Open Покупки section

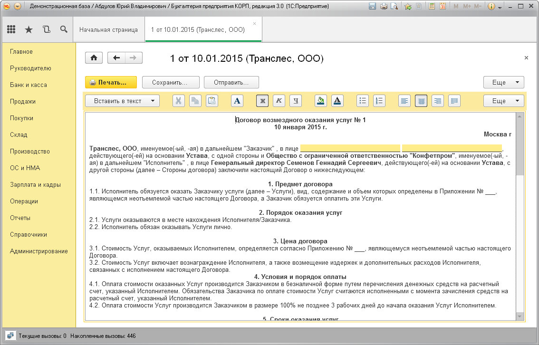[x=22, y=118]
